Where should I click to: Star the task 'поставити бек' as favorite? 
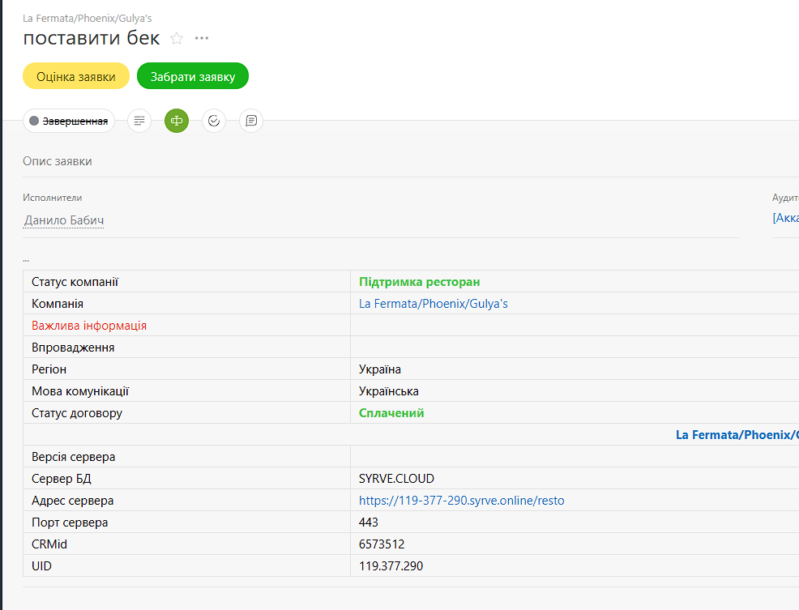click(177, 38)
